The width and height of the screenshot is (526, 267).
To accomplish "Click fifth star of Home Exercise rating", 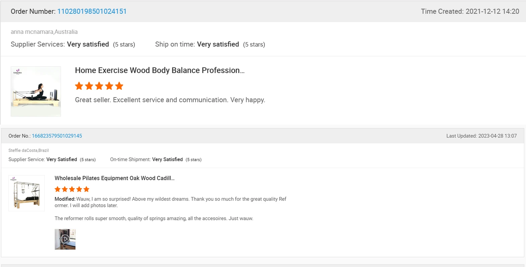I will point(119,86).
